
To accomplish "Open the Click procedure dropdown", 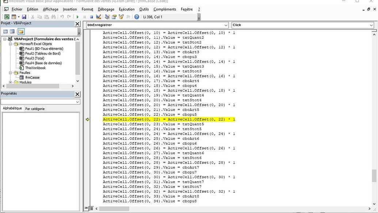I will (x=371, y=25).
